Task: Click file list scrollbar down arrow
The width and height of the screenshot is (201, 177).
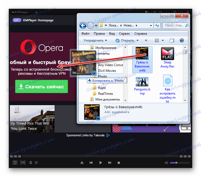Action: point(185,100)
